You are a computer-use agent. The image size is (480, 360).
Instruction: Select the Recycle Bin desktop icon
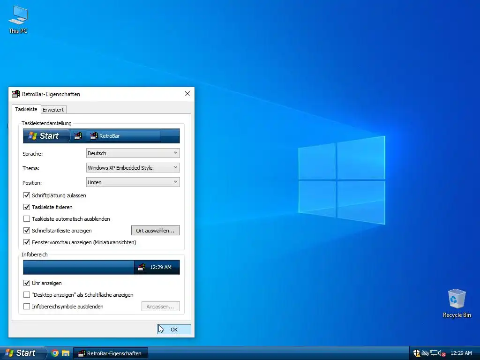pos(457,303)
